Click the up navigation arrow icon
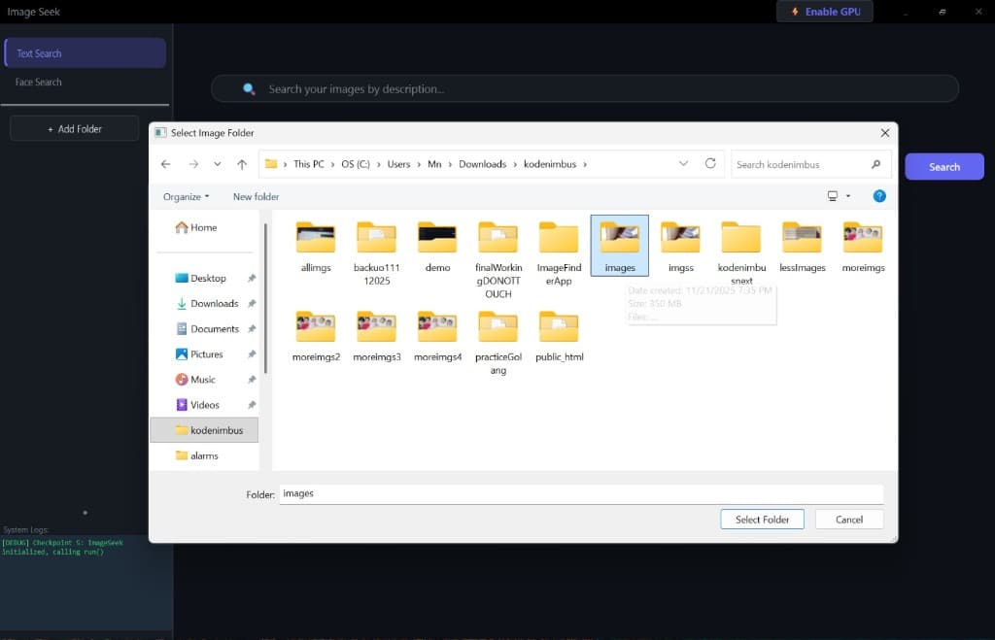 point(242,163)
